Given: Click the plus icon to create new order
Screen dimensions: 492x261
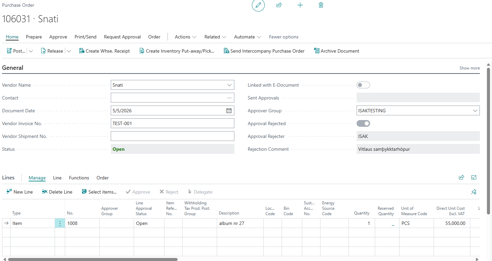Looking at the screenshot, I should pos(300,5).
